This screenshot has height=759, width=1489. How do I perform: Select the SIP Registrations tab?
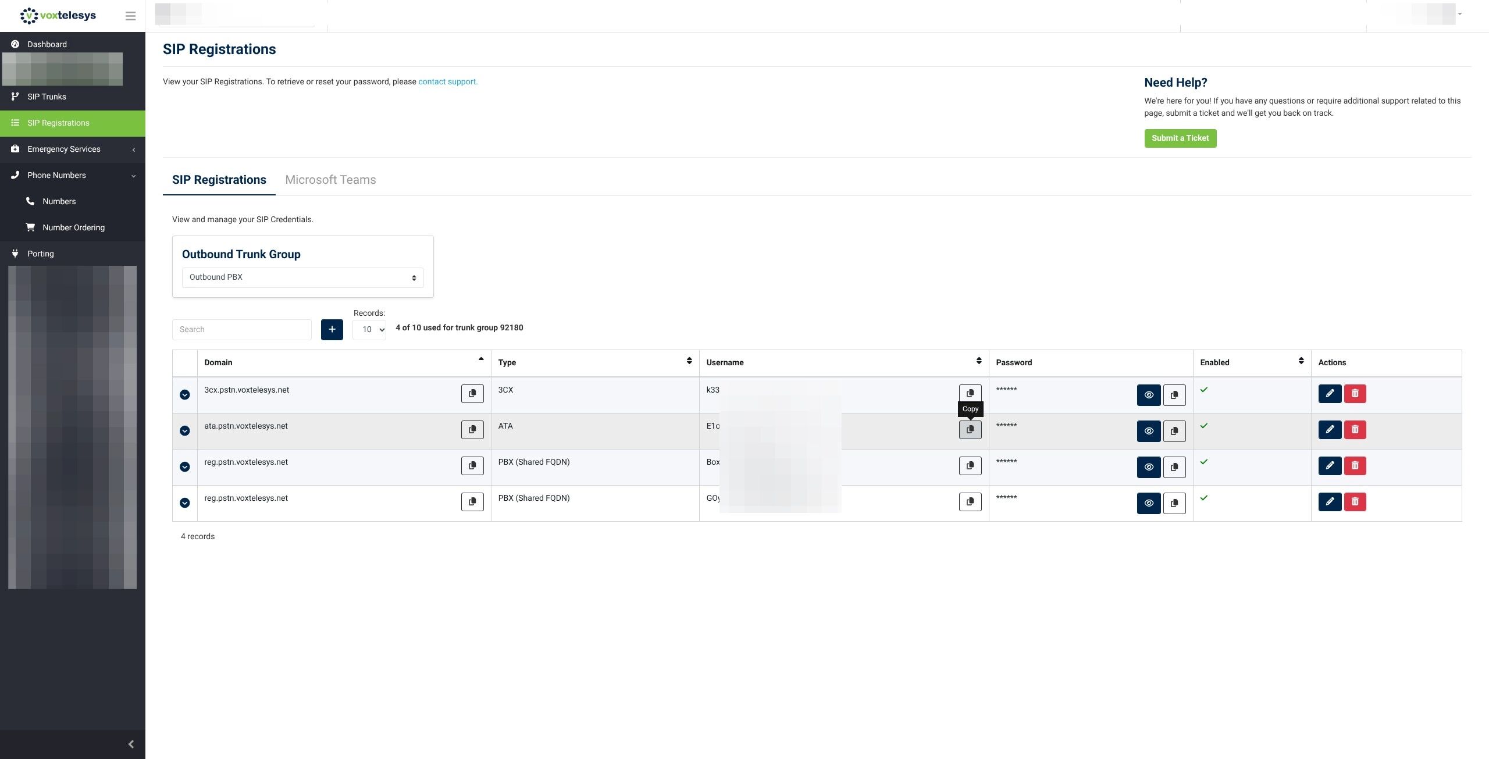coord(219,180)
